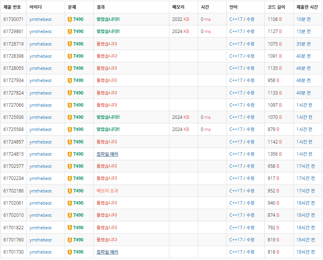Click 틀렸습니다 result of submission 61728398
Viewport: 323px width, 260px height.
tap(107, 56)
